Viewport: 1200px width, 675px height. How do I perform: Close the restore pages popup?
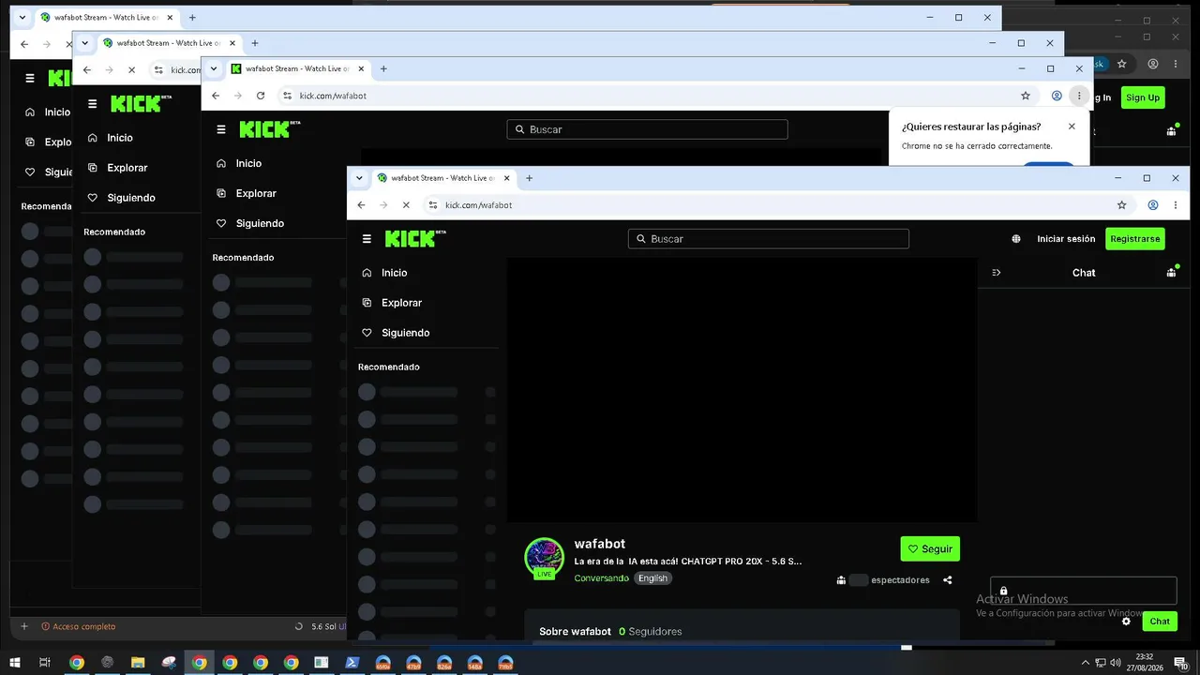tap(1072, 127)
